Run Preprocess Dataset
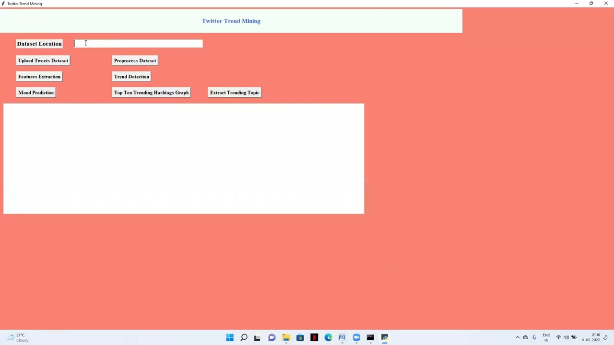Screen dimensions: 614x345 (x=135, y=61)
